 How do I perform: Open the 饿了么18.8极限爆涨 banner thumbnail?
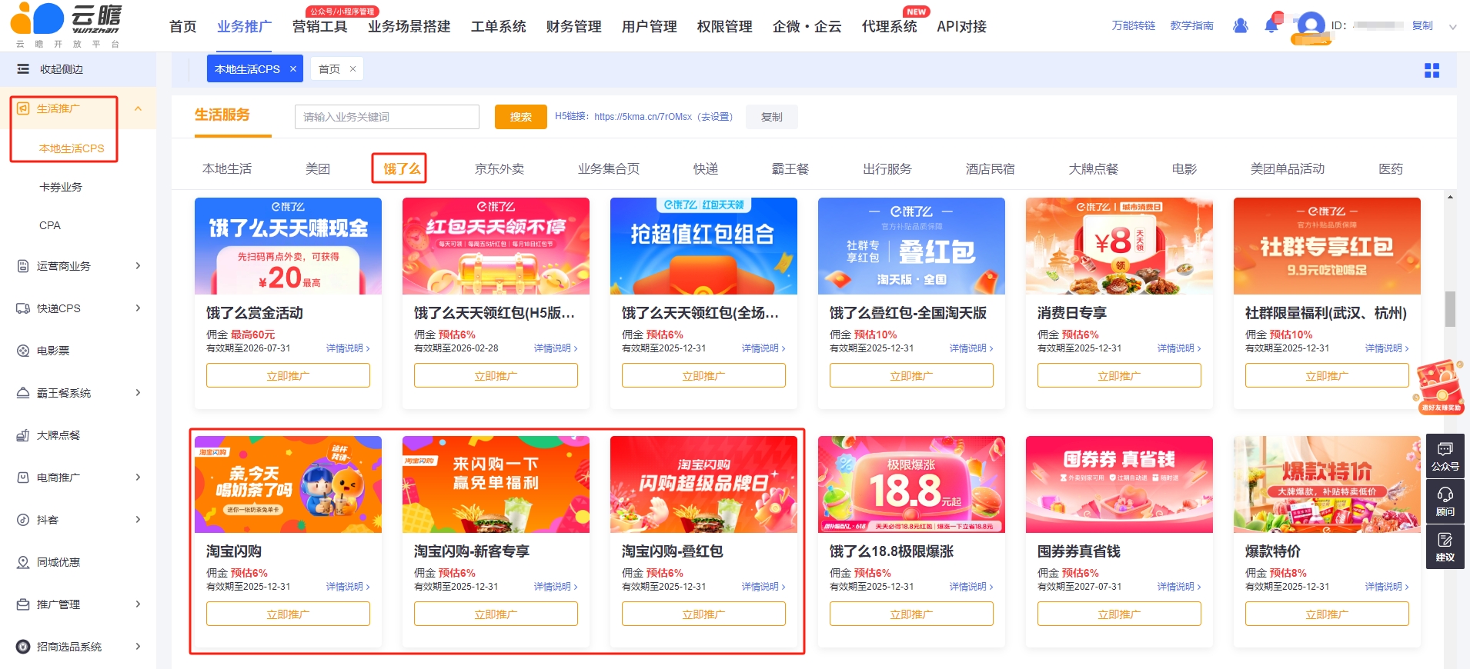coord(911,484)
